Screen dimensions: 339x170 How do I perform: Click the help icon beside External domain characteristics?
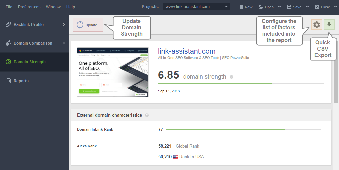pyautogui.click(x=147, y=115)
